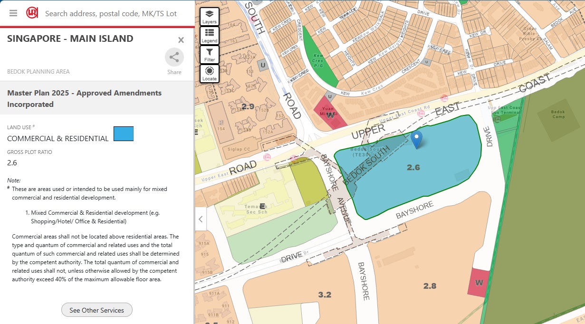Share this location info

(174, 58)
